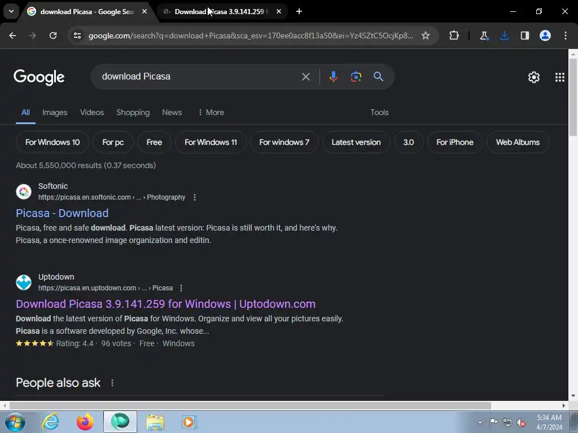Open search Tools options
The height and width of the screenshot is (433, 578).
point(379,112)
